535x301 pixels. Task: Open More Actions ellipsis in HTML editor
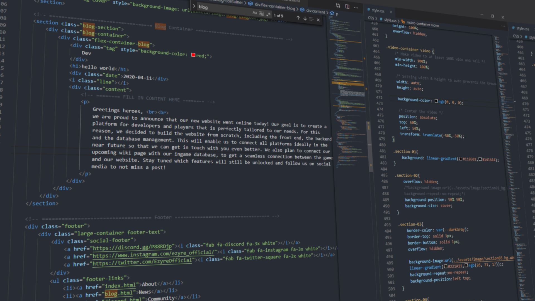(x=356, y=8)
